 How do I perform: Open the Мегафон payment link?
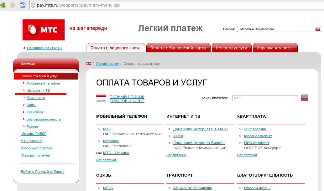[111, 141]
